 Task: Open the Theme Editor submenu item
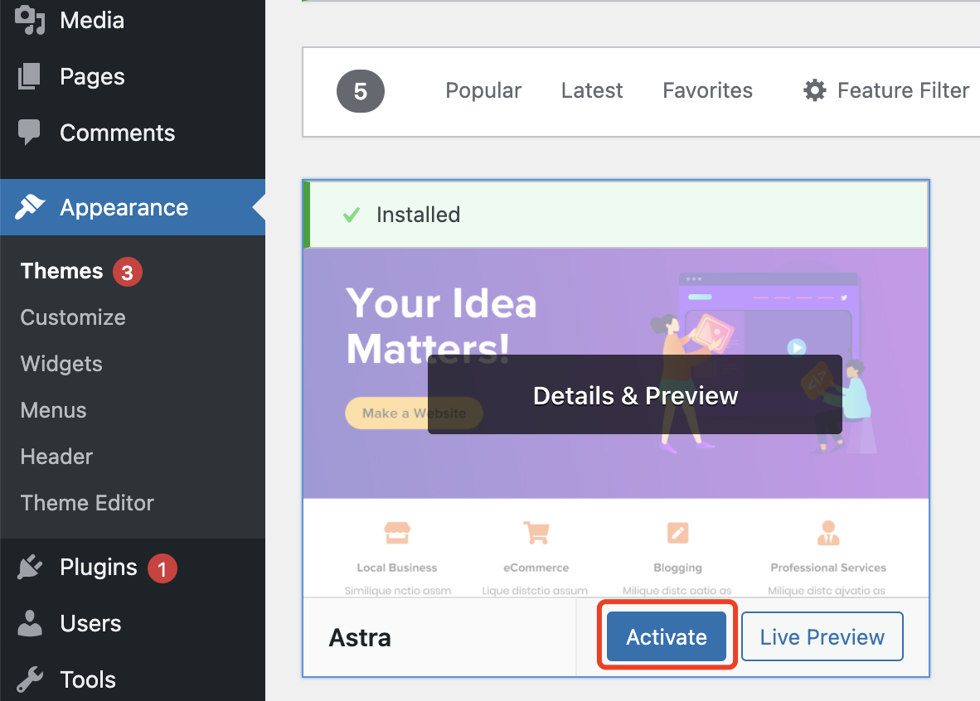click(x=87, y=503)
